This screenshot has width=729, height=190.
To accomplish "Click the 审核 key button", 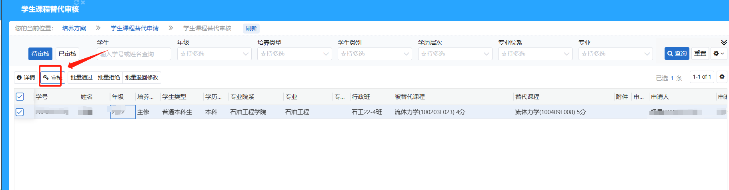I will [52, 77].
